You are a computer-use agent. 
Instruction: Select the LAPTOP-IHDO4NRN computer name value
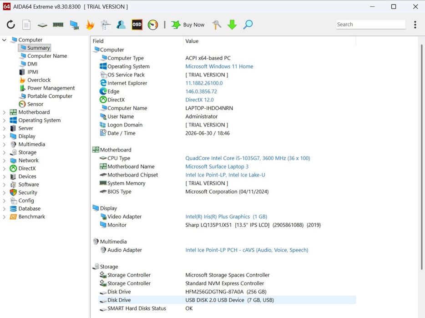(x=209, y=108)
